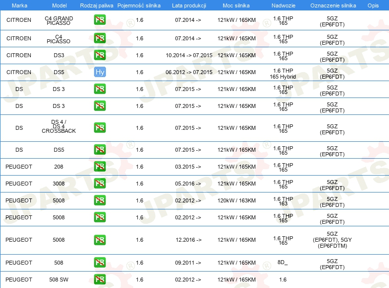Click the Lata produkcji column header

pyautogui.click(x=189, y=5)
